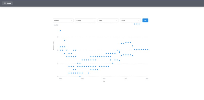Open the Camry model dropdown
204x100 pixels.
(86, 21)
